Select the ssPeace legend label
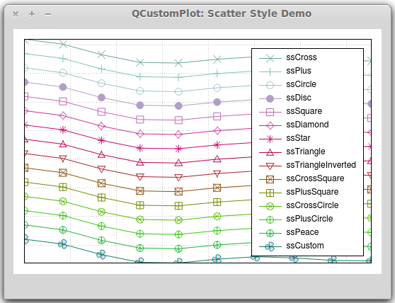Screen dimensions: 395x303 [x=302, y=232]
